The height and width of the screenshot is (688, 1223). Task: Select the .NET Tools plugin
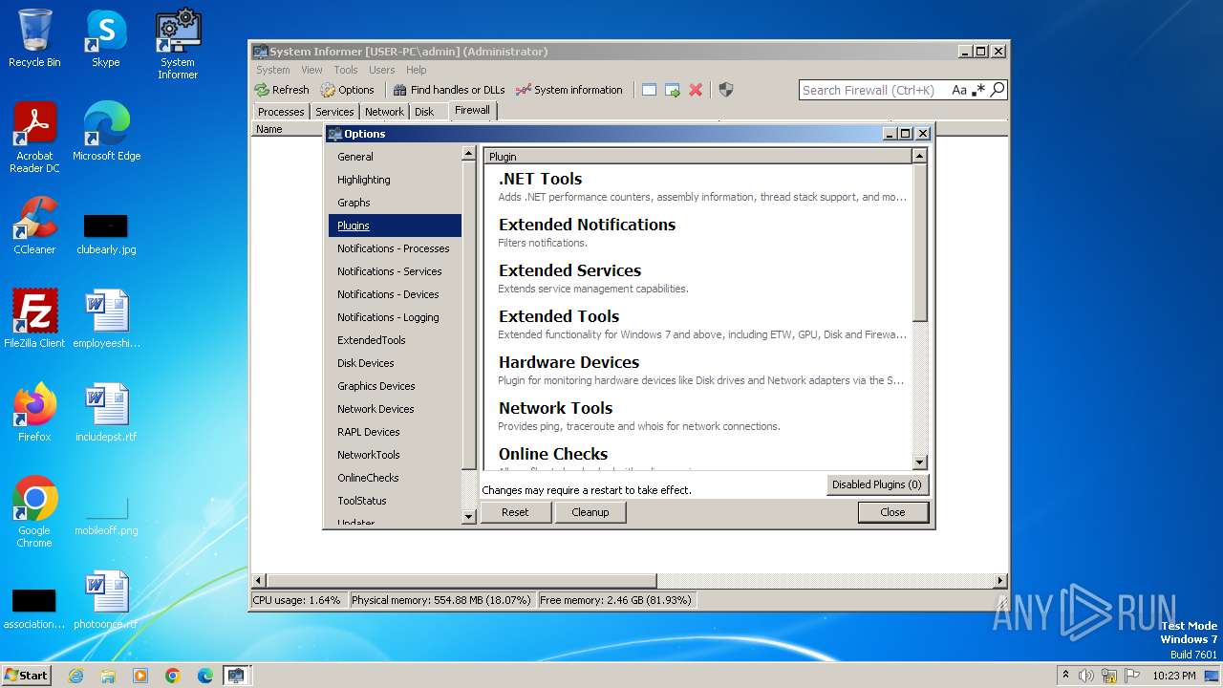click(x=698, y=187)
